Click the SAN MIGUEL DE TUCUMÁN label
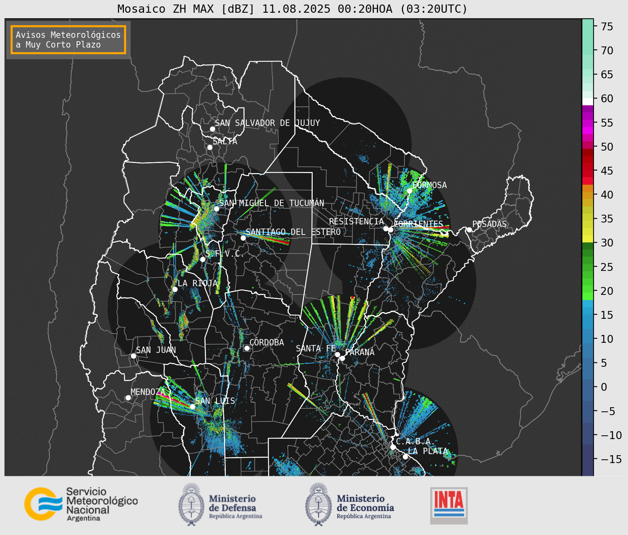 [x=271, y=203]
